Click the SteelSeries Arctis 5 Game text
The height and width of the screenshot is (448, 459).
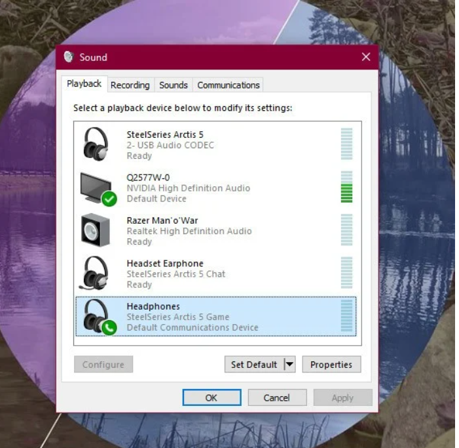tap(177, 317)
